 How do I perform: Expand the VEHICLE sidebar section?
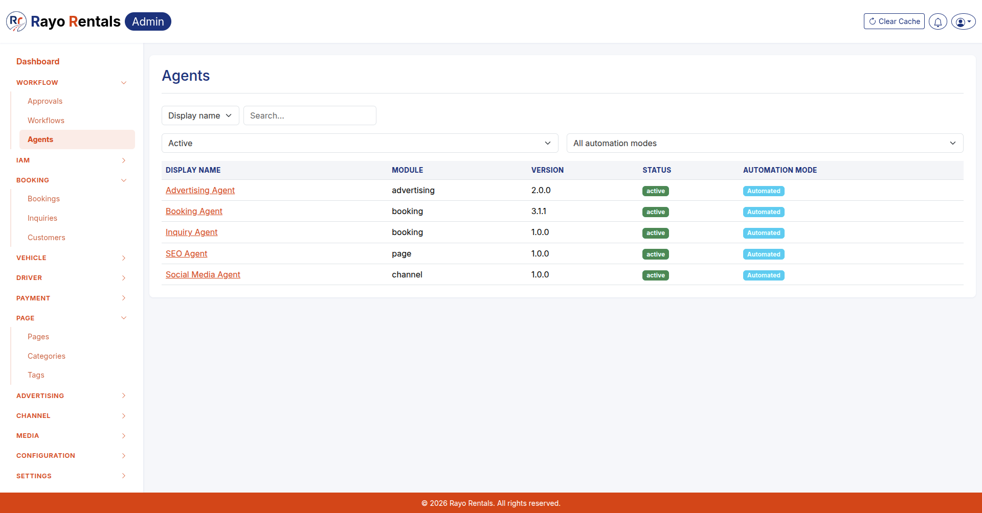click(72, 258)
